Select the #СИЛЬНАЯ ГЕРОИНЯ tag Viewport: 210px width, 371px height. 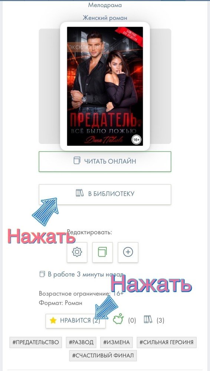pos(167,342)
